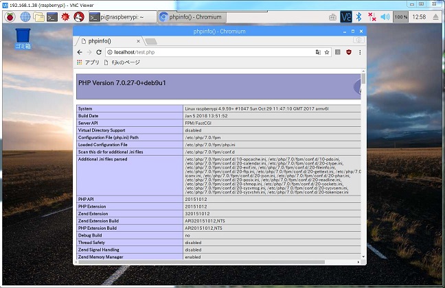Click the red shield extension icon

(x=347, y=52)
